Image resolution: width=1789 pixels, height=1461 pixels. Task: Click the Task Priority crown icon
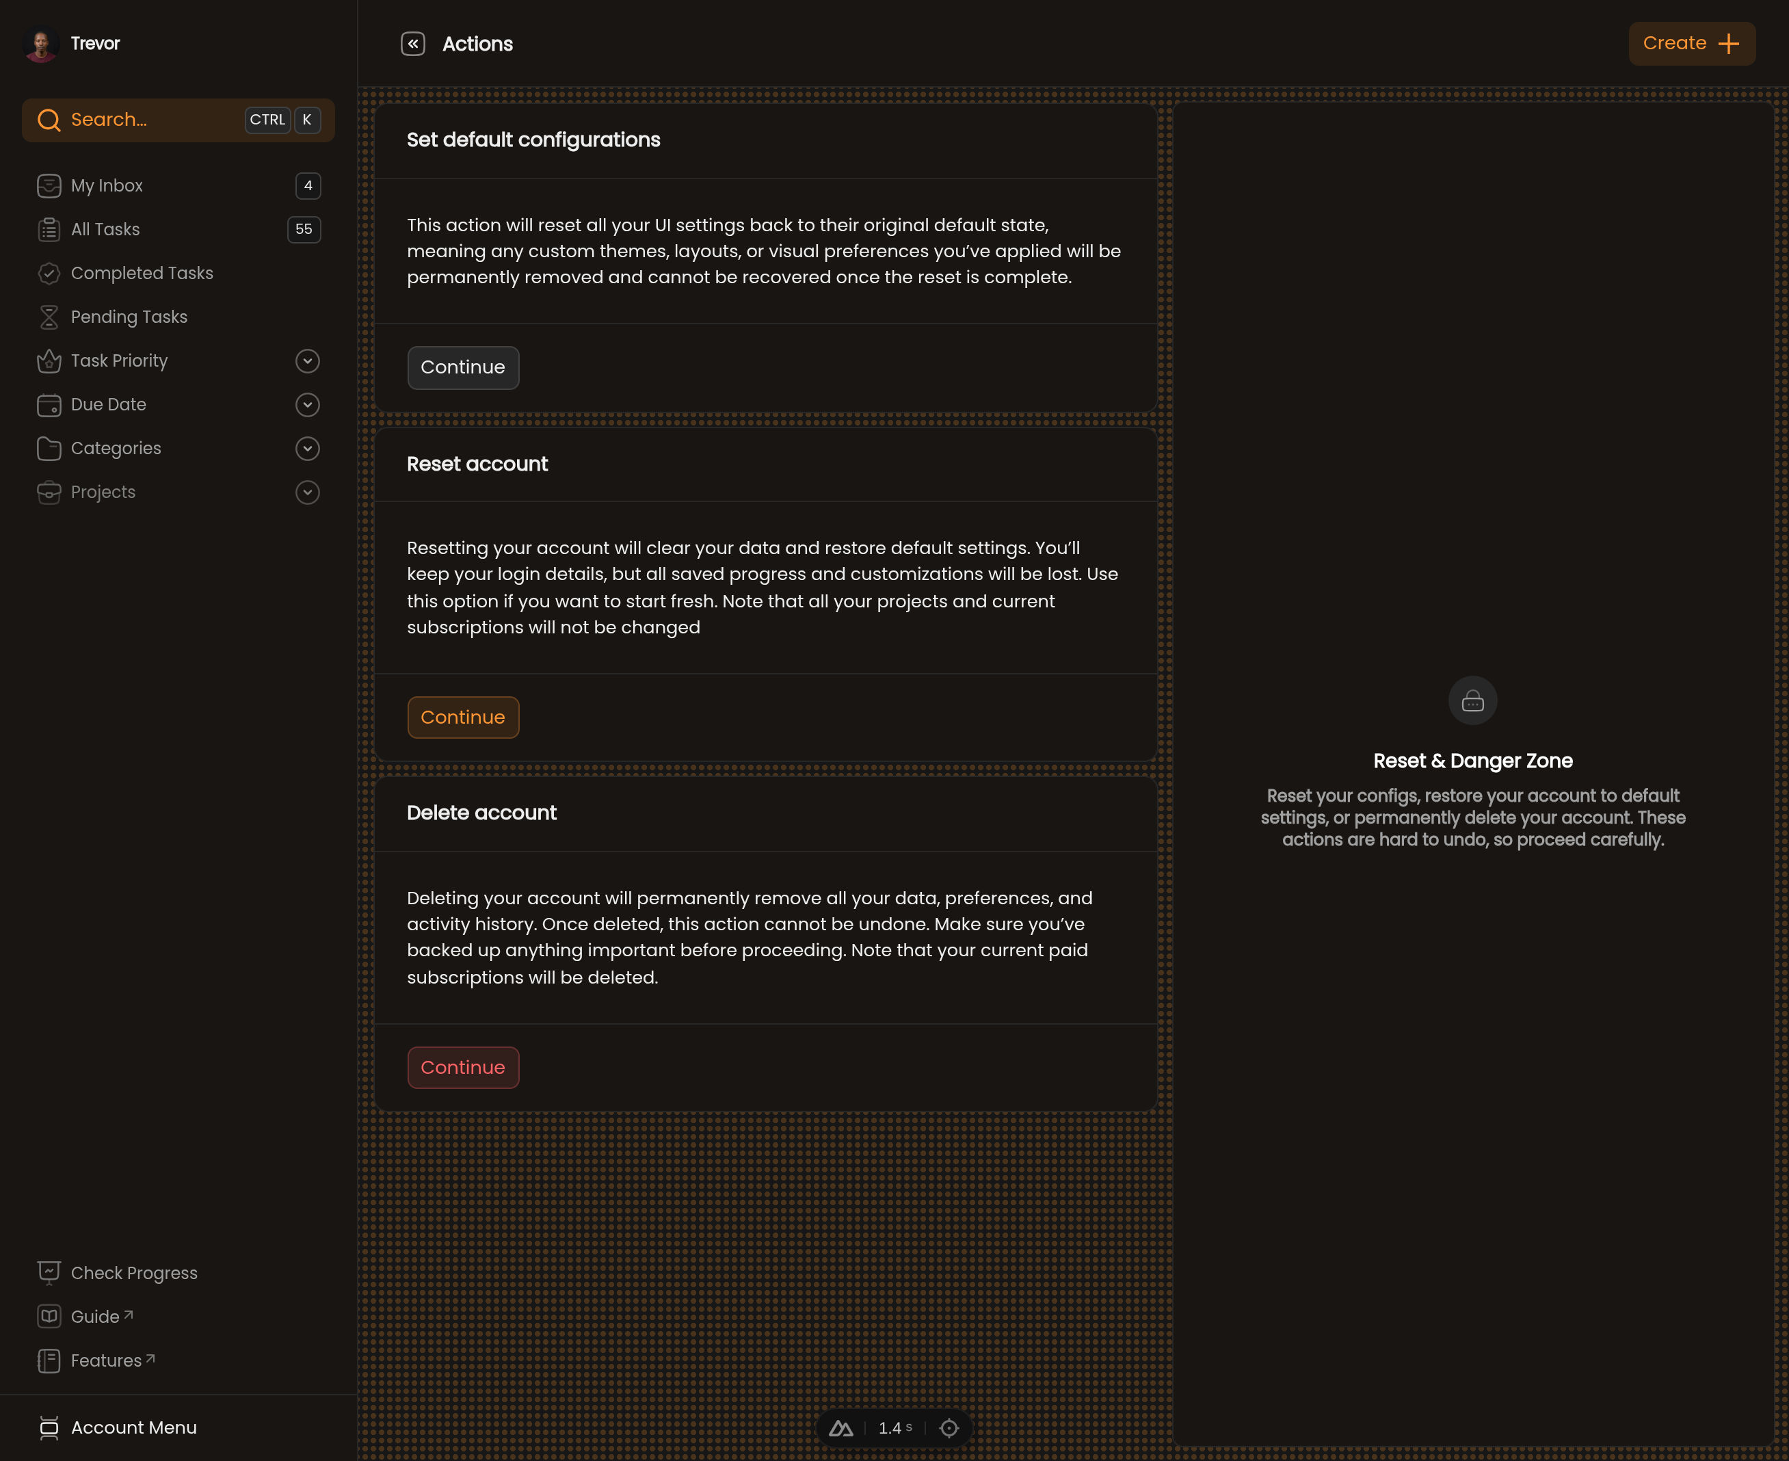(x=49, y=361)
